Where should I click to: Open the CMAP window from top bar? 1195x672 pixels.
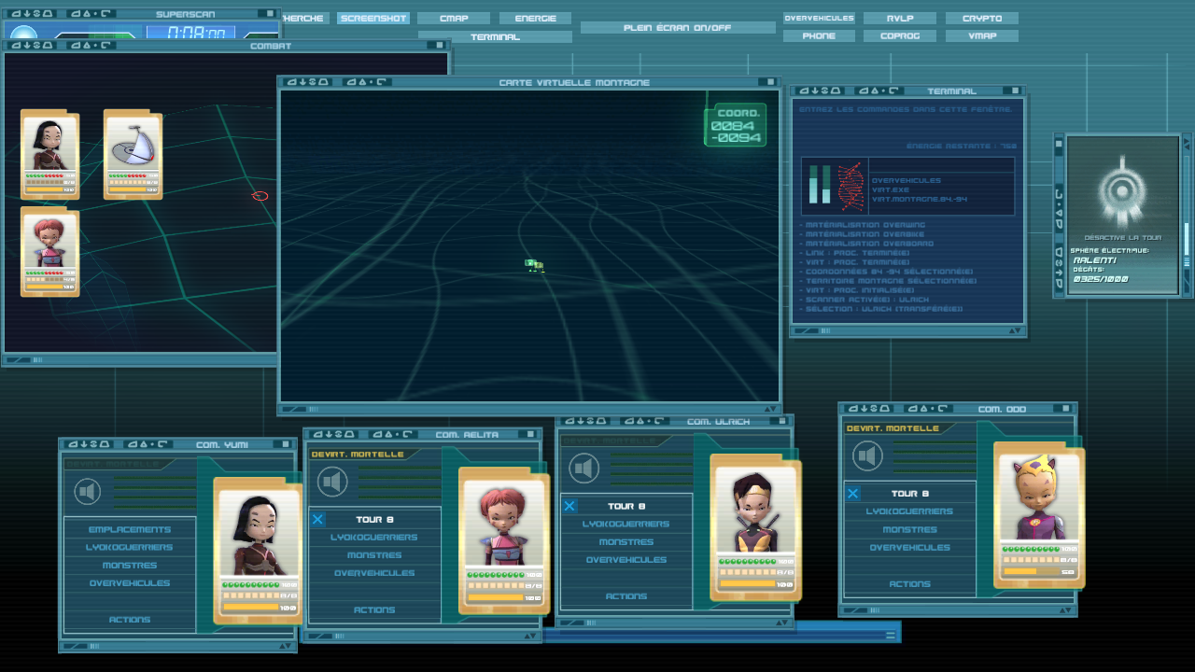[x=454, y=19]
